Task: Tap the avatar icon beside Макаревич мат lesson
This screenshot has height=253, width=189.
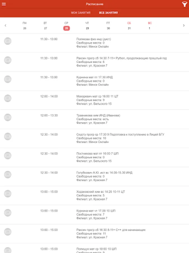Action: pyautogui.click(x=8, y=98)
